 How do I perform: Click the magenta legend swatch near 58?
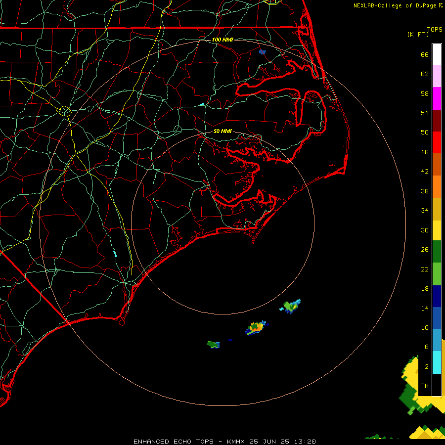(x=437, y=98)
